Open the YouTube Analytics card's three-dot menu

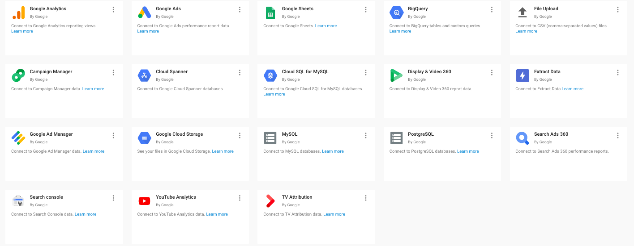click(x=240, y=198)
